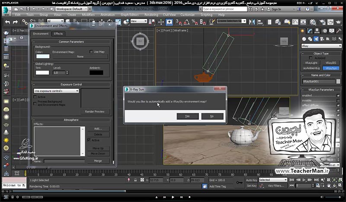Toggle the affect diffuse checkbox
The image size is (346, 202).
(338, 105)
